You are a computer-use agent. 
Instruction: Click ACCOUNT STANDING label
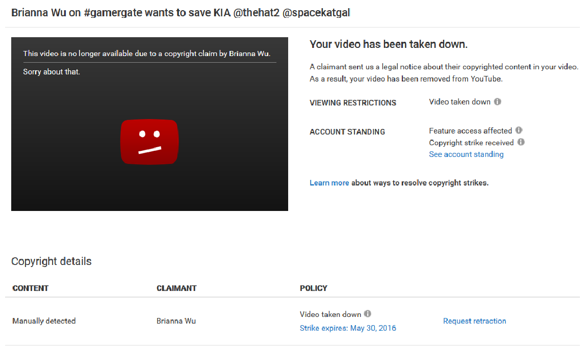pyautogui.click(x=347, y=132)
